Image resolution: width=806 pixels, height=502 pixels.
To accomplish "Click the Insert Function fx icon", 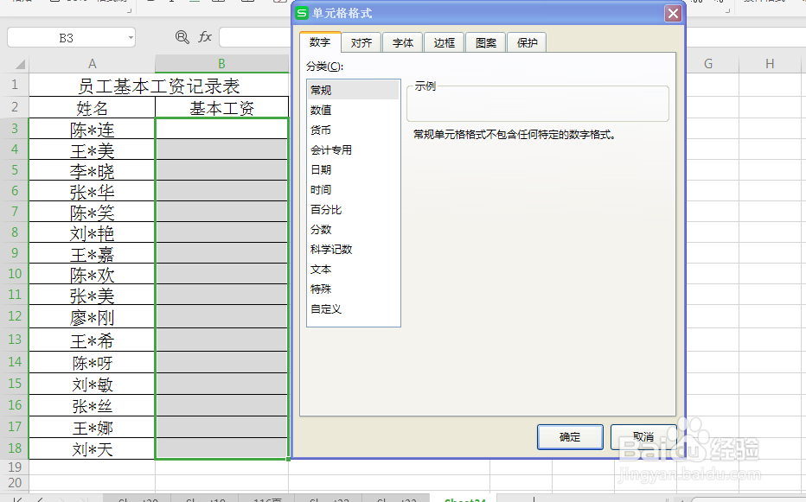I will pyautogui.click(x=205, y=37).
